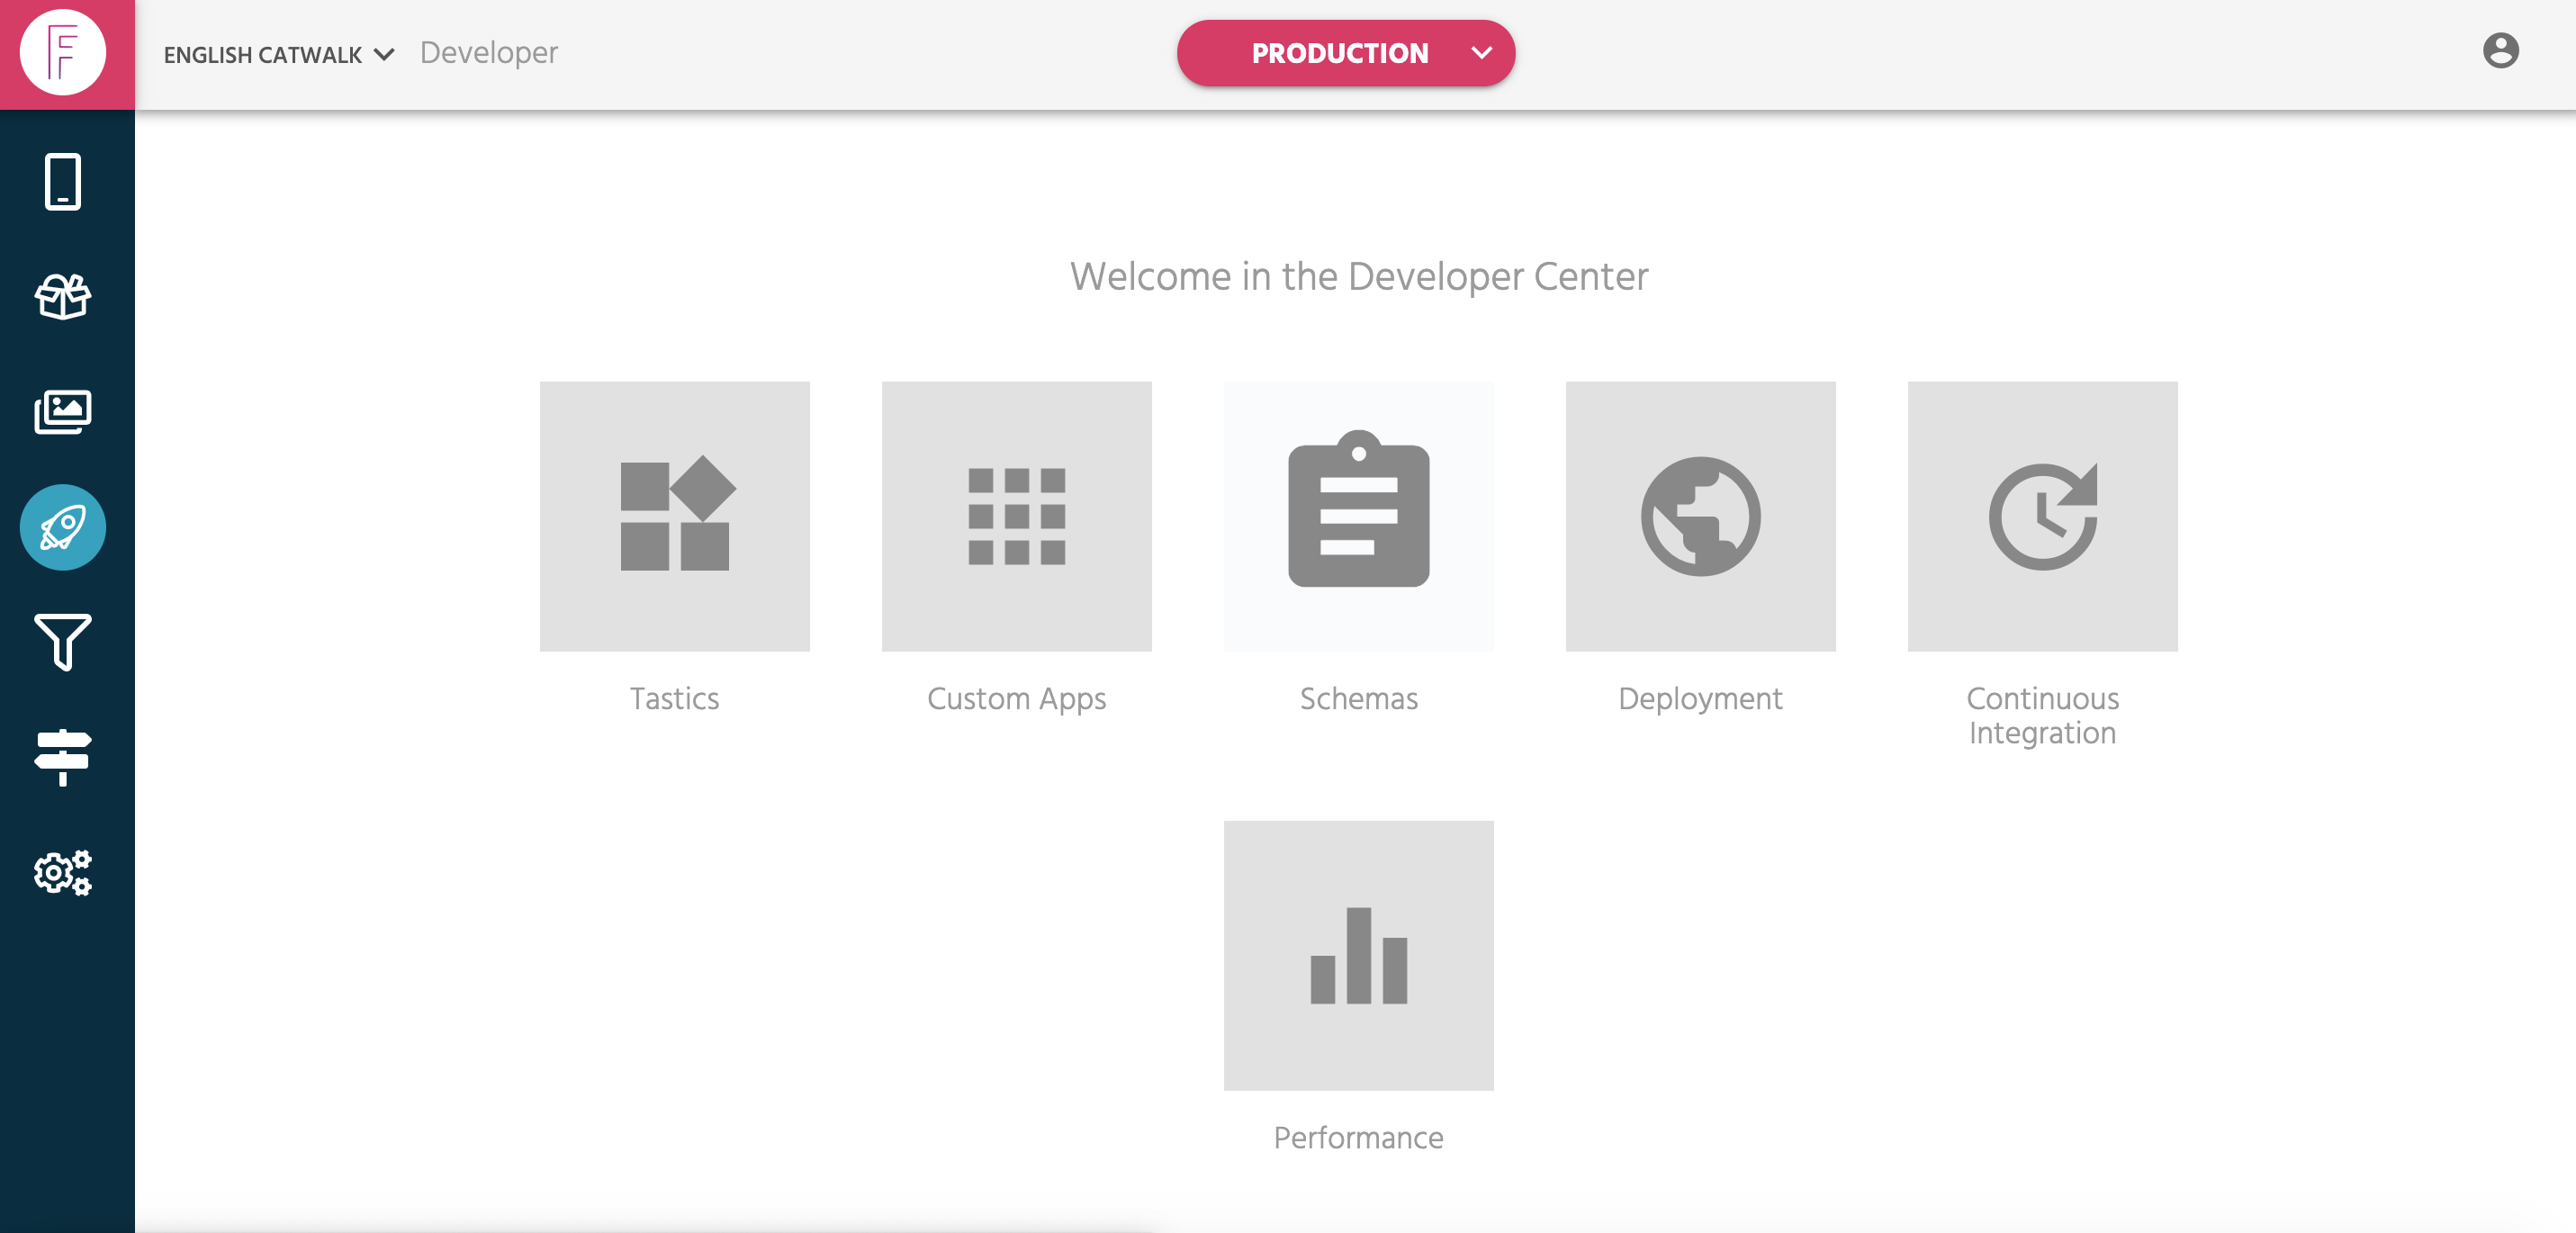Open the gears settings sidebar icon

pyautogui.click(x=63, y=872)
